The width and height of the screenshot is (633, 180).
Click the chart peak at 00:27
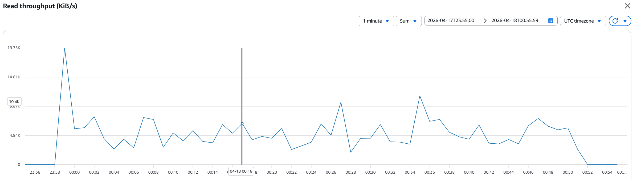point(341,102)
